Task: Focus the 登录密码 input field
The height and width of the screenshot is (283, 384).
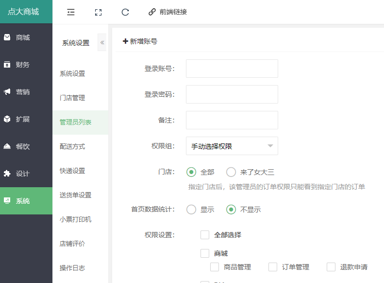Action: tap(232, 94)
